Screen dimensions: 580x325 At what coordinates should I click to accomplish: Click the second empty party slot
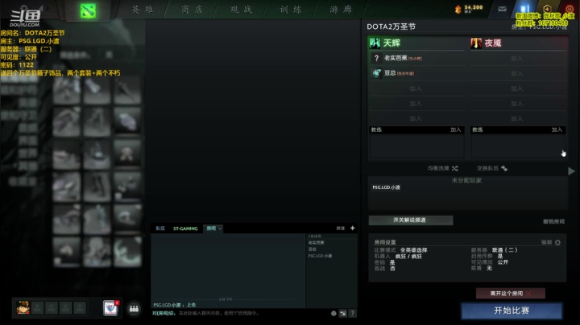(52, 307)
